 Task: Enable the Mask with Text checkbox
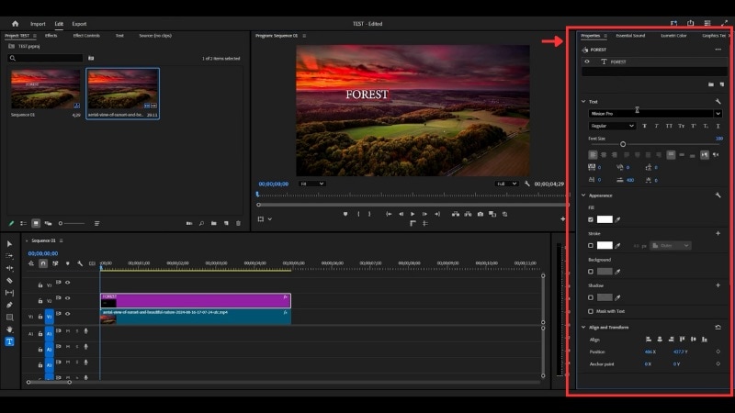590,311
